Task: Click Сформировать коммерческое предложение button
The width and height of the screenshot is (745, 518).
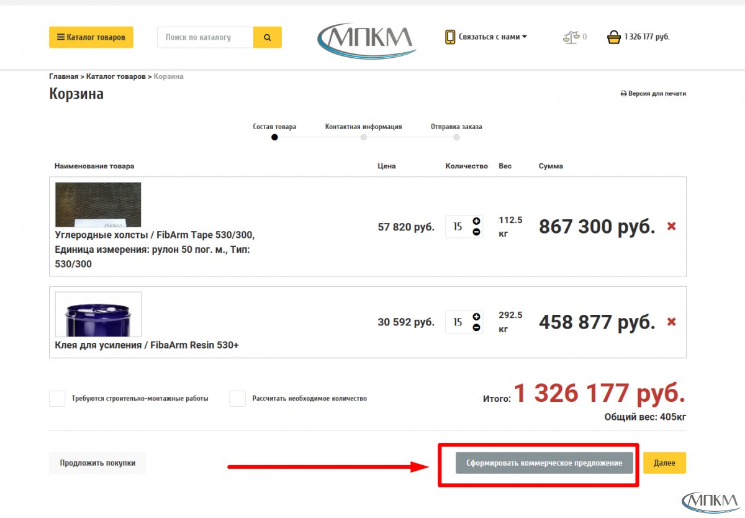Action: click(x=544, y=463)
